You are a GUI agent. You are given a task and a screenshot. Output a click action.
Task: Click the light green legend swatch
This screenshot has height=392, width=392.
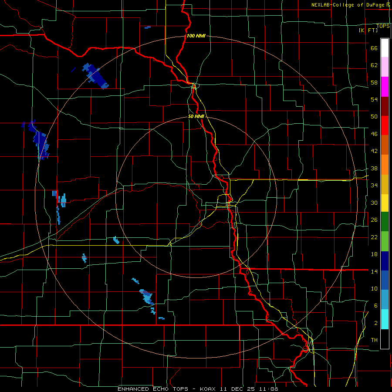click(x=385, y=241)
